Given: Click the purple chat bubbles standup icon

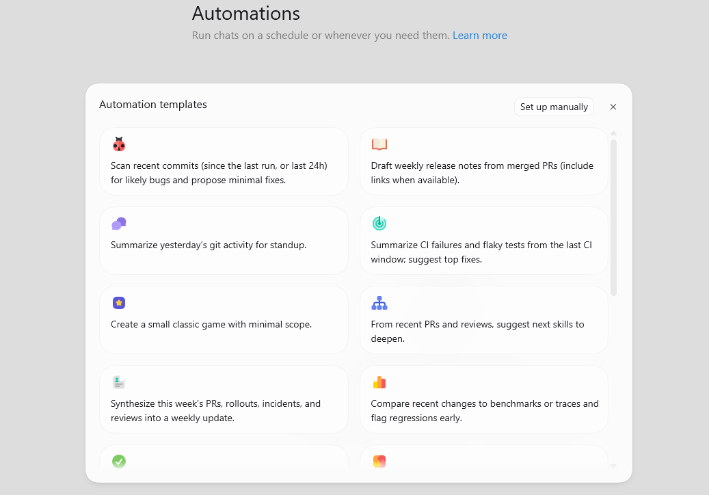Looking at the screenshot, I should point(119,224).
